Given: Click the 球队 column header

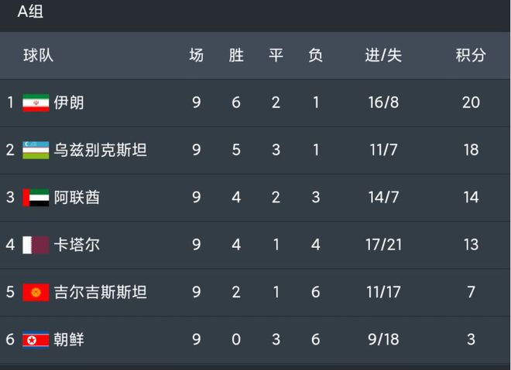Looking at the screenshot, I should click(x=38, y=56).
